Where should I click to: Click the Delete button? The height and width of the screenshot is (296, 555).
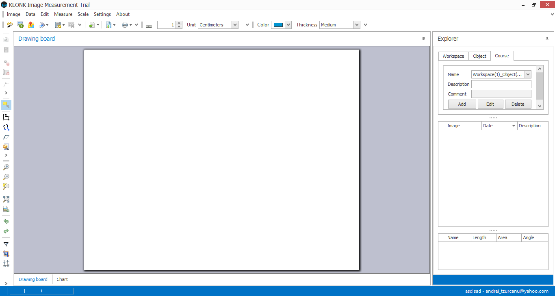pyautogui.click(x=518, y=104)
